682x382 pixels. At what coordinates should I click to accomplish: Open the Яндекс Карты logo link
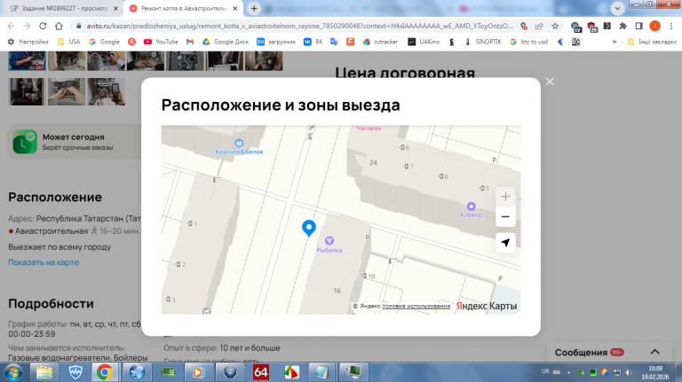(487, 306)
